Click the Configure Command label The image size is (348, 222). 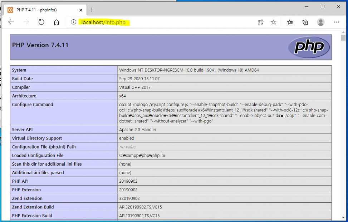(33, 104)
